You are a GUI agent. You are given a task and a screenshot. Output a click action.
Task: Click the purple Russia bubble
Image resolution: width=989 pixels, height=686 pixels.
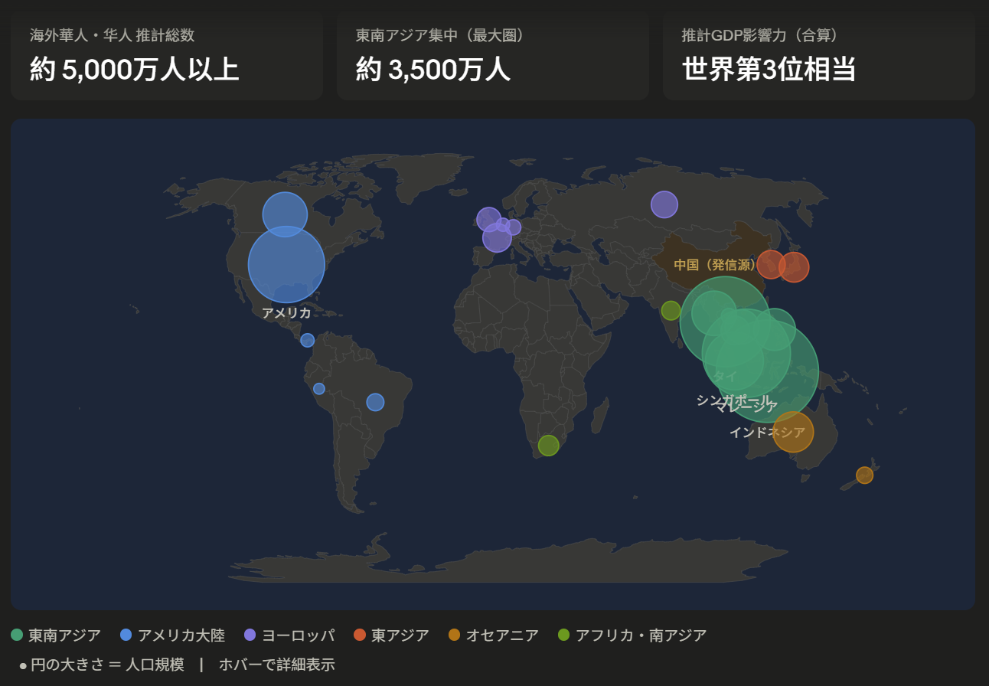pos(664,204)
